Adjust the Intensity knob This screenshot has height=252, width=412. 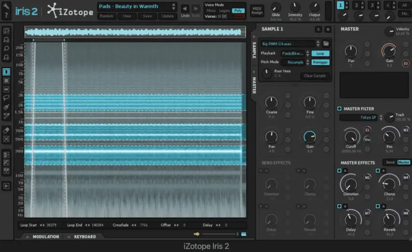(x=295, y=7)
